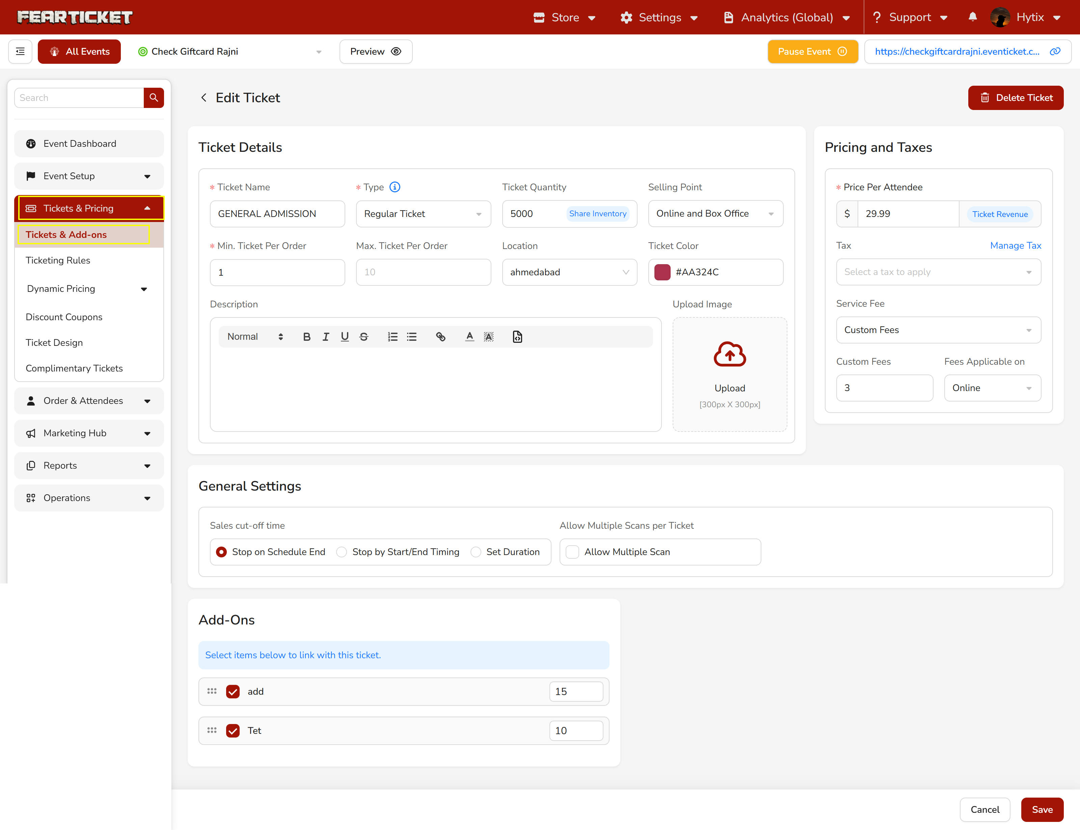Enable the Allow Multiple Scan checkbox
This screenshot has width=1080, height=830.
coord(572,552)
